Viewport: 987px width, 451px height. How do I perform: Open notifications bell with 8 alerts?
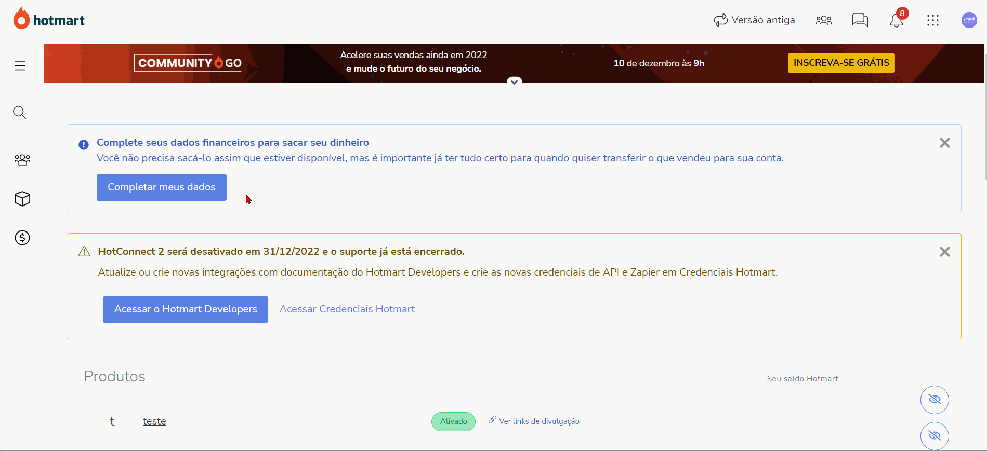click(897, 20)
